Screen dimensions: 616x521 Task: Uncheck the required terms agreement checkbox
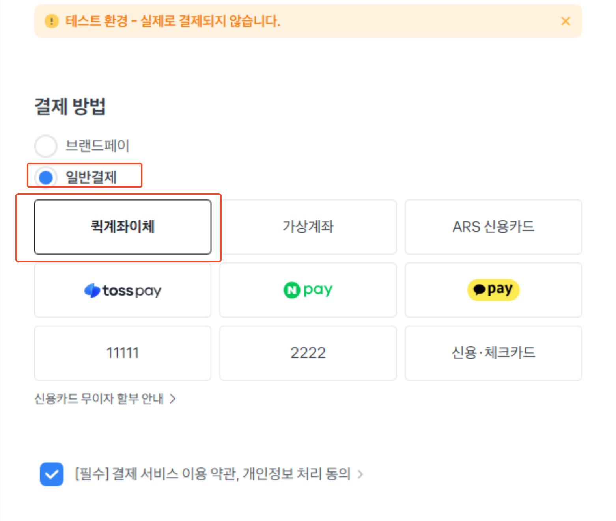[x=52, y=474]
